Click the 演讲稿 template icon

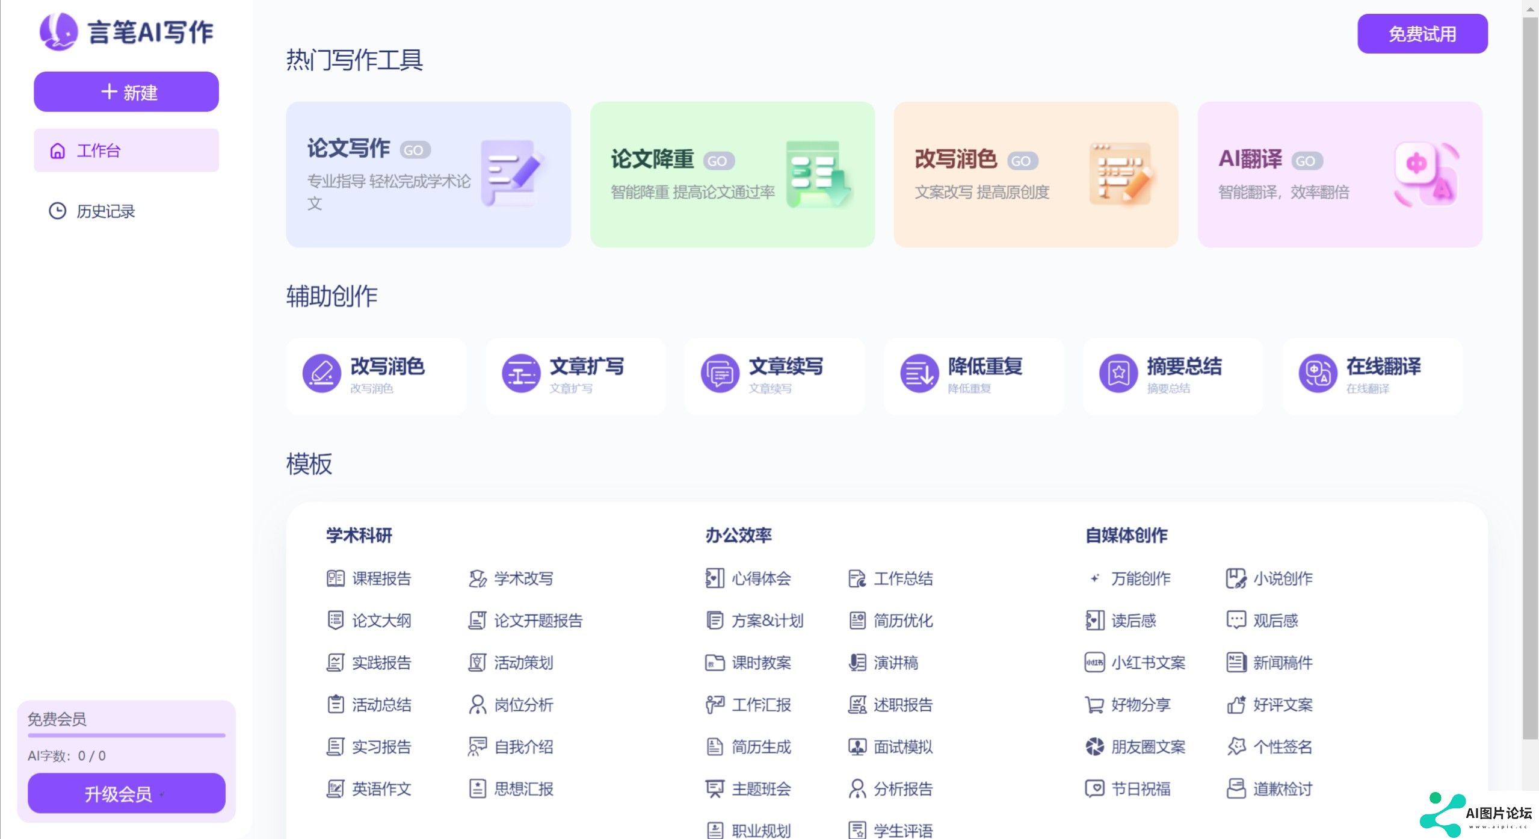pos(857,663)
